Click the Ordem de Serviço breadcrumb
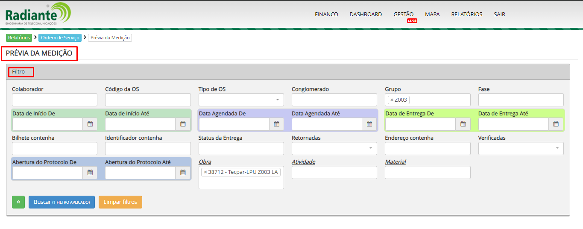 coord(60,38)
